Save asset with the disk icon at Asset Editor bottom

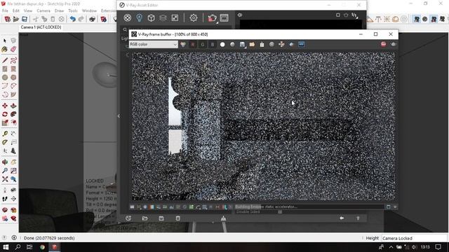(161, 218)
